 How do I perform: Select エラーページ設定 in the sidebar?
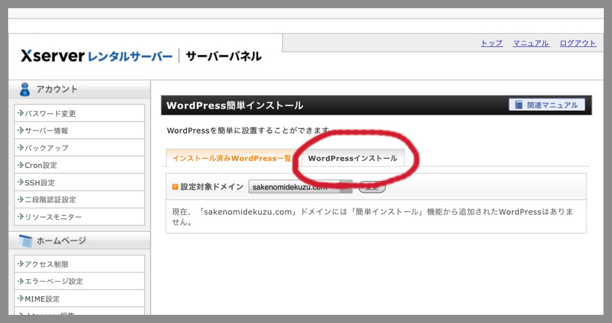click(79, 281)
